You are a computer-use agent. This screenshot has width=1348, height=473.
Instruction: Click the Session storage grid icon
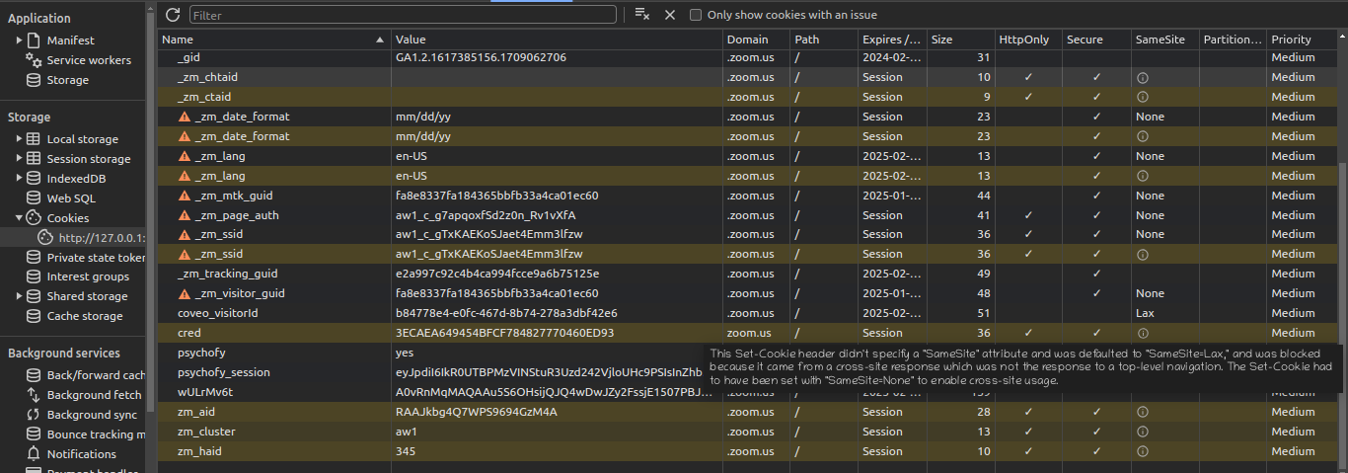pos(34,159)
